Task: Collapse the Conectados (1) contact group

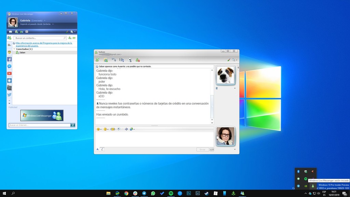Action: pos(14,49)
